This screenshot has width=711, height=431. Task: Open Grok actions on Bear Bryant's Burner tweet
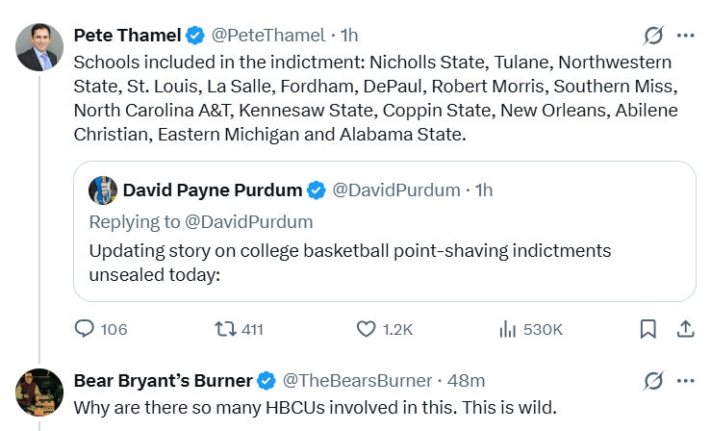[653, 381]
